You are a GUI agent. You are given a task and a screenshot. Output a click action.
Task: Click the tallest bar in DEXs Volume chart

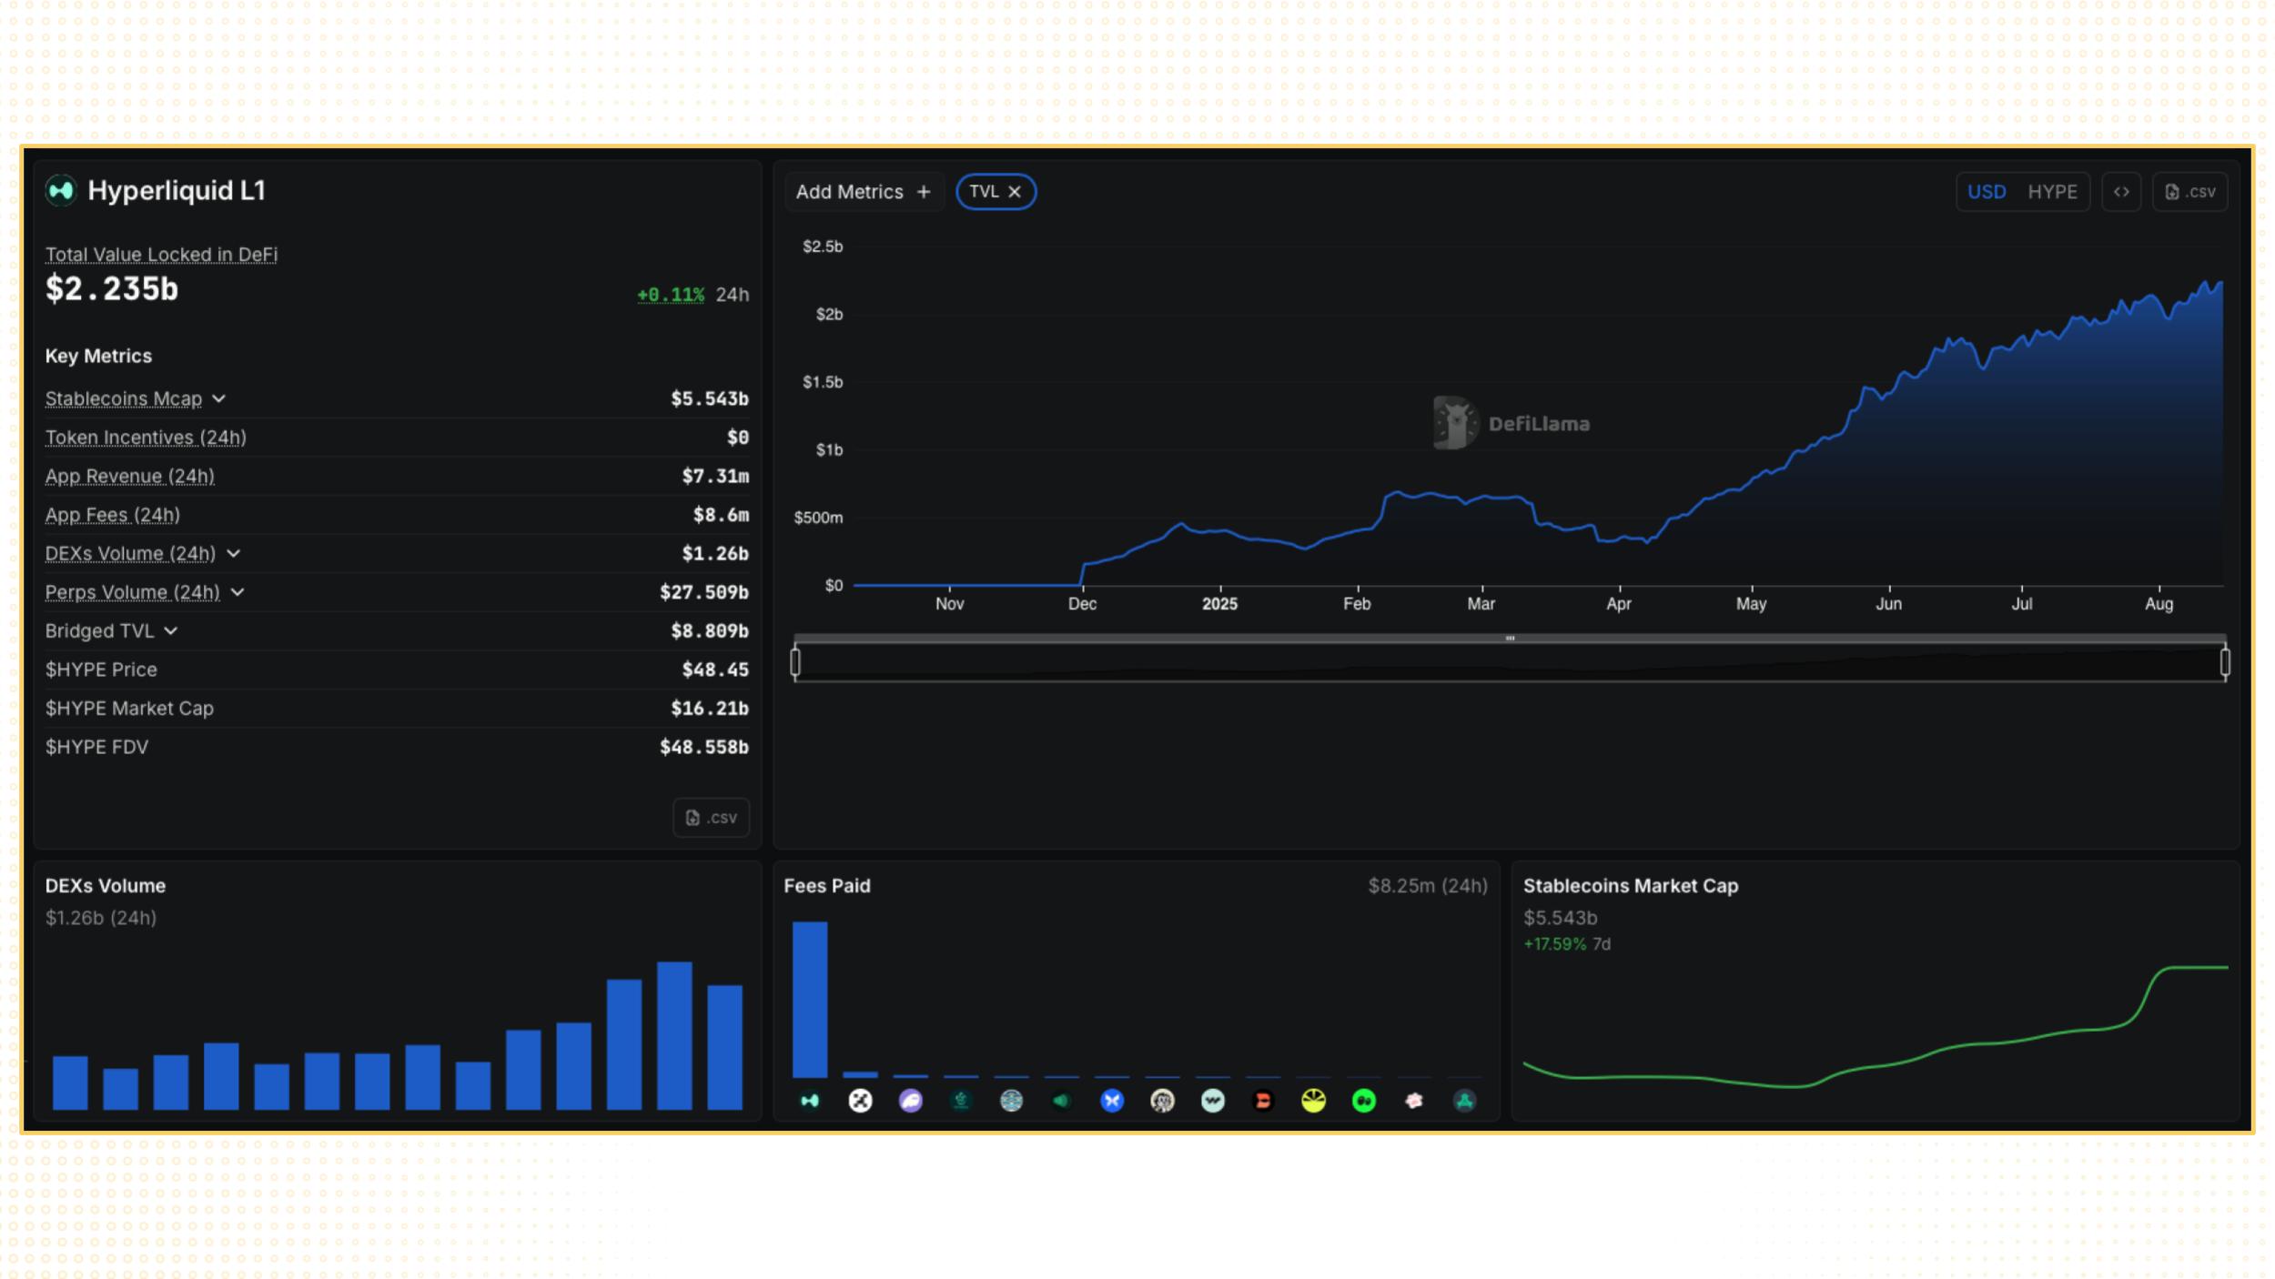click(674, 1035)
